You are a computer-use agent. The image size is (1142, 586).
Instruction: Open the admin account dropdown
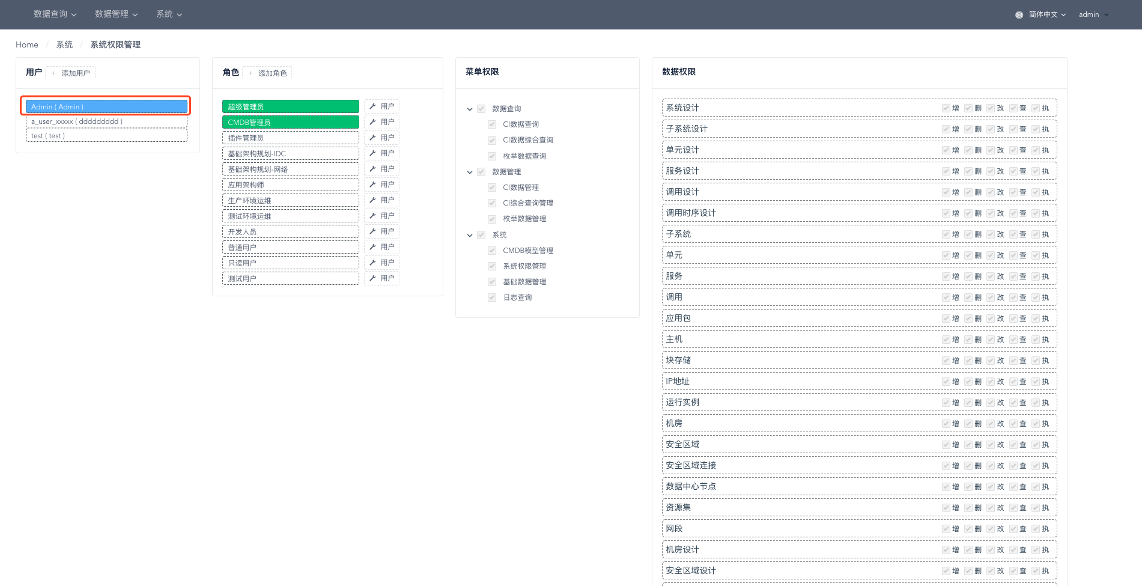pyautogui.click(x=1093, y=14)
